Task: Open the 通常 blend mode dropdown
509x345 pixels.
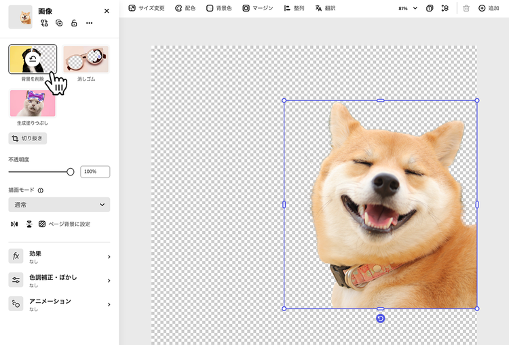Action: click(x=59, y=205)
